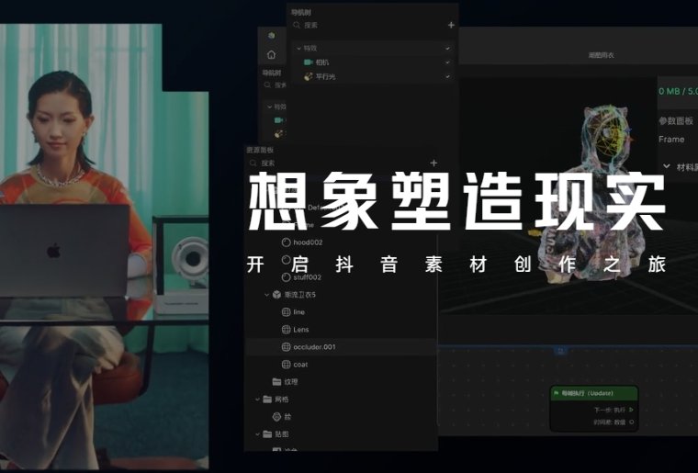Select the 平行光 row in the navigation tree
698x473 pixels.
[373, 76]
